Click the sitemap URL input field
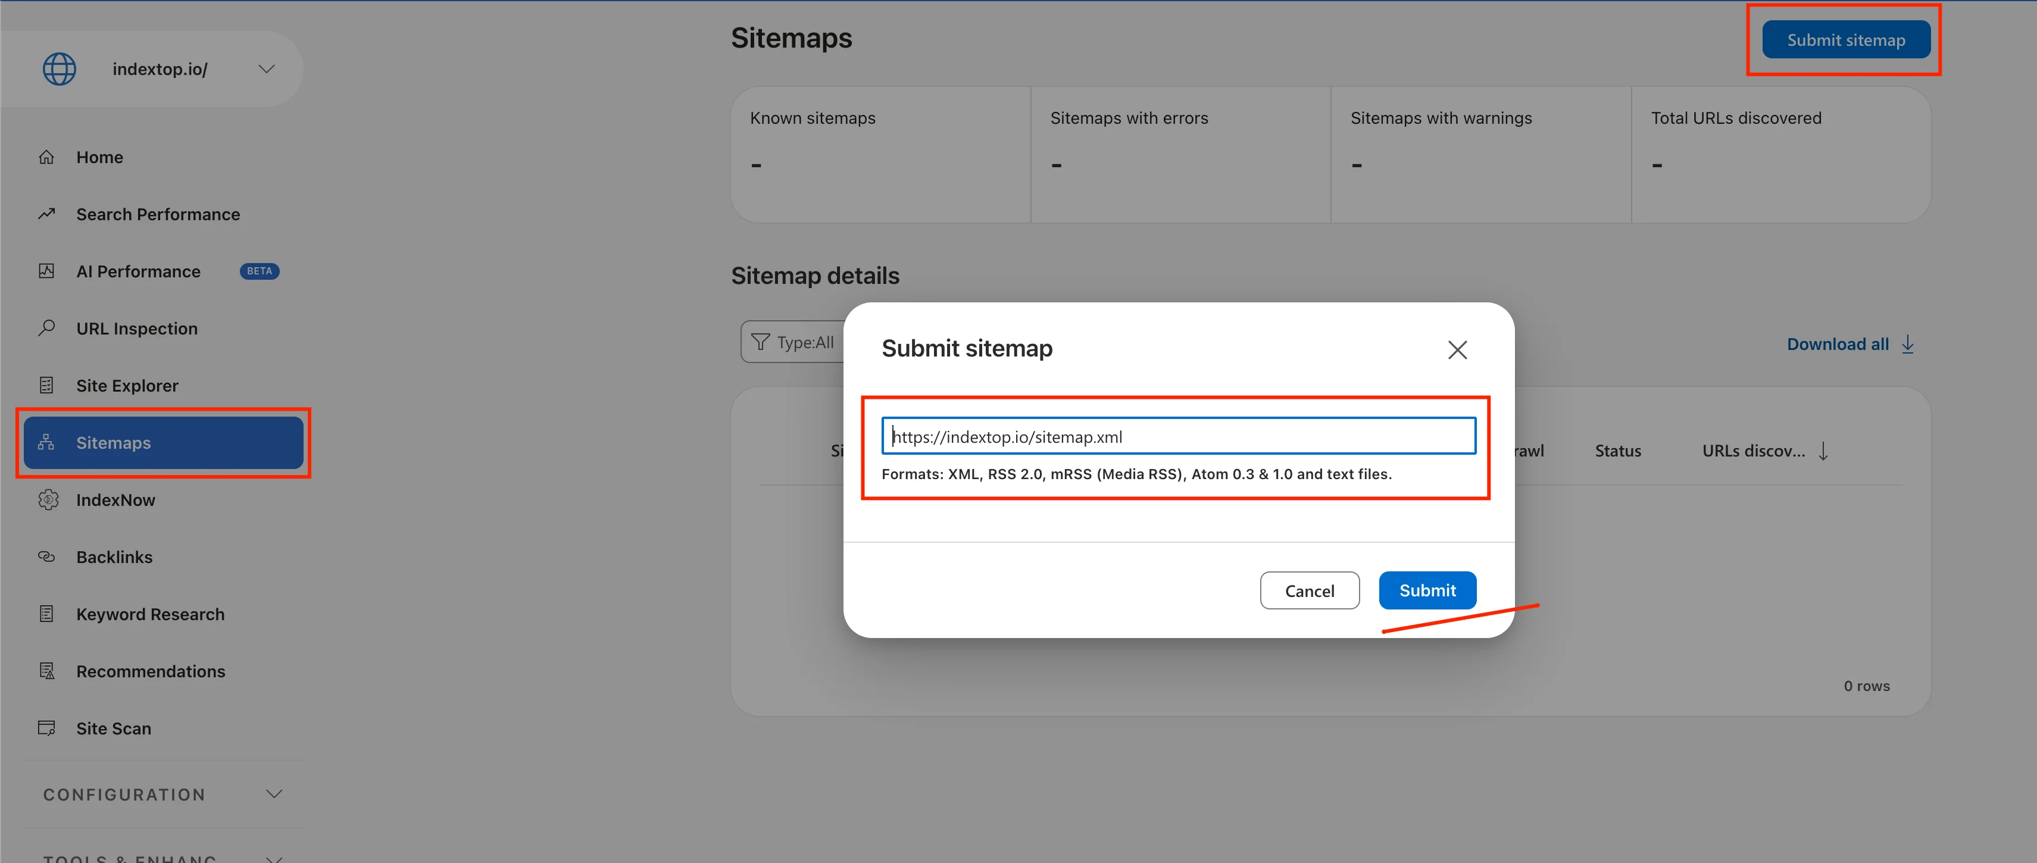 [x=1178, y=436]
